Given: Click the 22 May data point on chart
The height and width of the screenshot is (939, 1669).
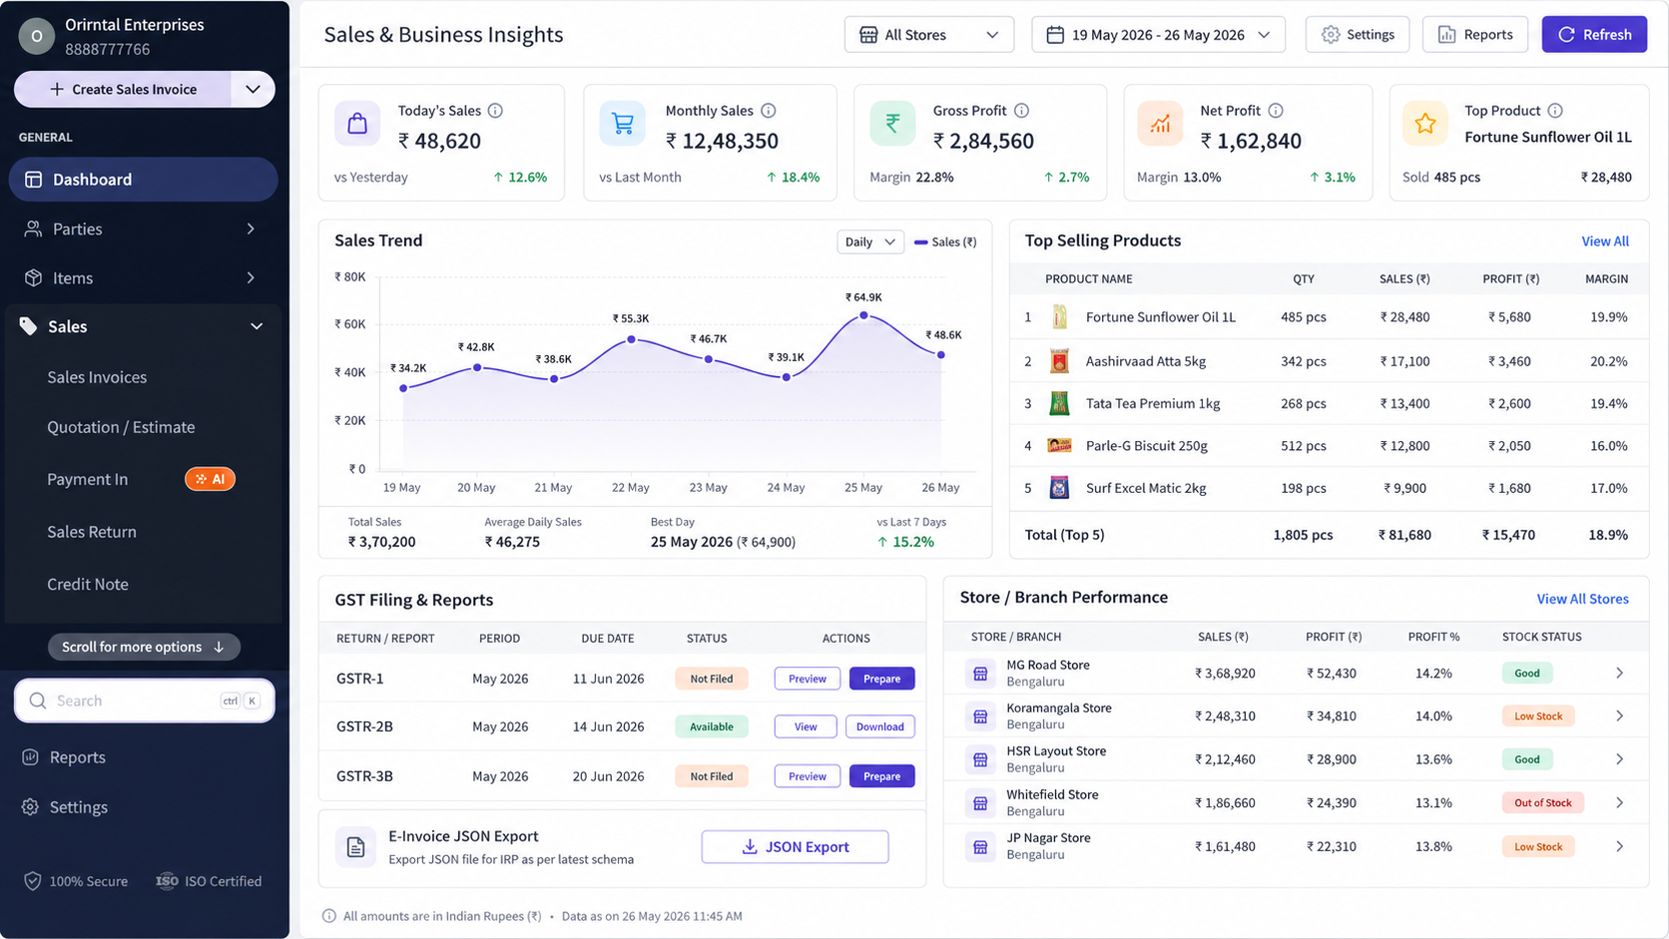Looking at the screenshot, I should (x=631, y=340).
